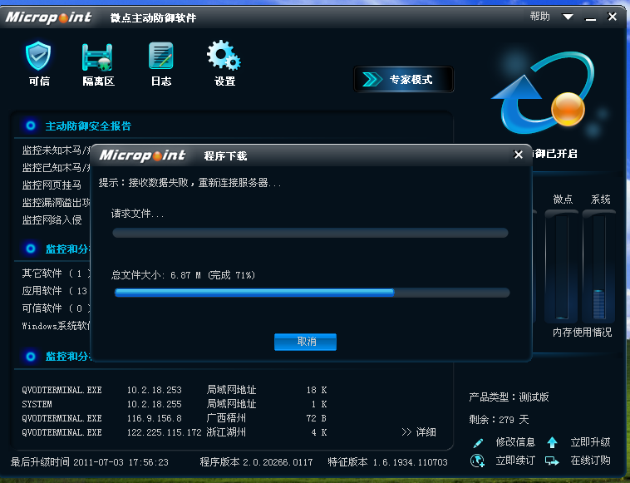Viewport: 630px width, 483px height.
Task: Open the 可信 trusted shield icon
Action: (x=38, y=57)
